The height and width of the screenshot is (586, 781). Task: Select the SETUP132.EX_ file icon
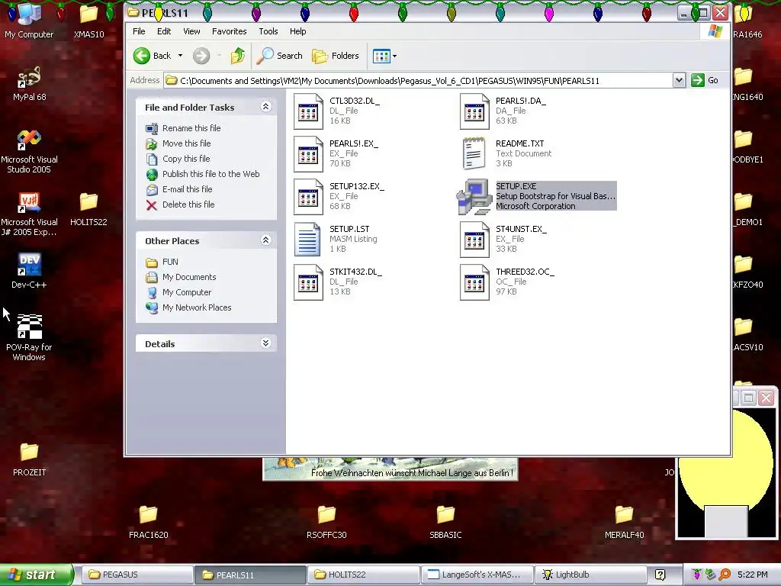pyautogui.click(x=308, y=198)
